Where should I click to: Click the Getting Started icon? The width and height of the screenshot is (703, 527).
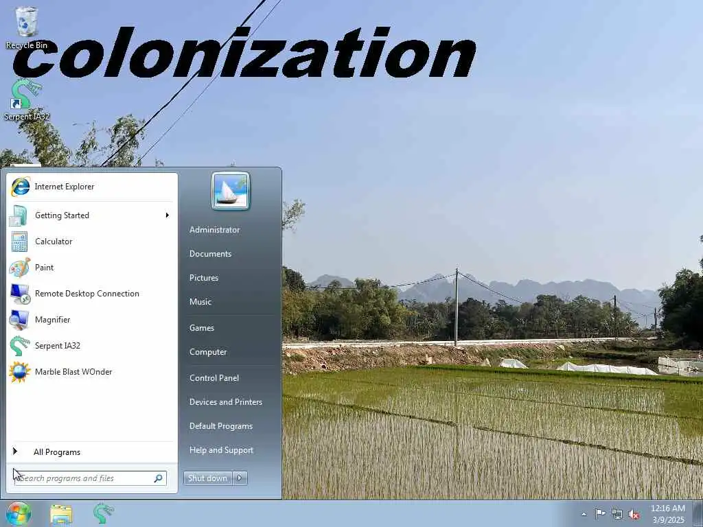pos(19,215)
